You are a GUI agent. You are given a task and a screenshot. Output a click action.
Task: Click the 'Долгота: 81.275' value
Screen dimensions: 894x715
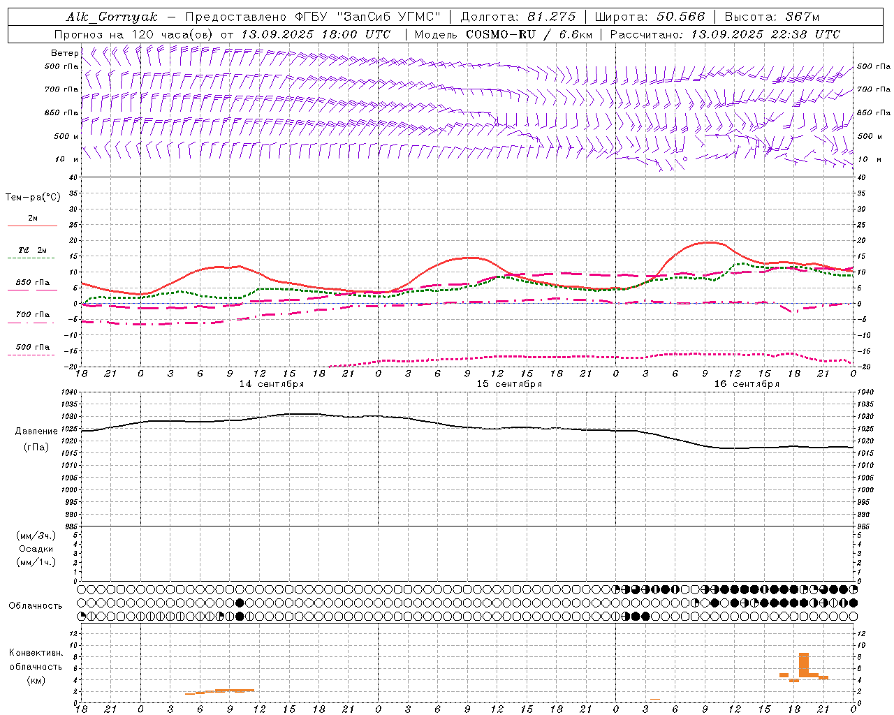[x=518, y=17]
